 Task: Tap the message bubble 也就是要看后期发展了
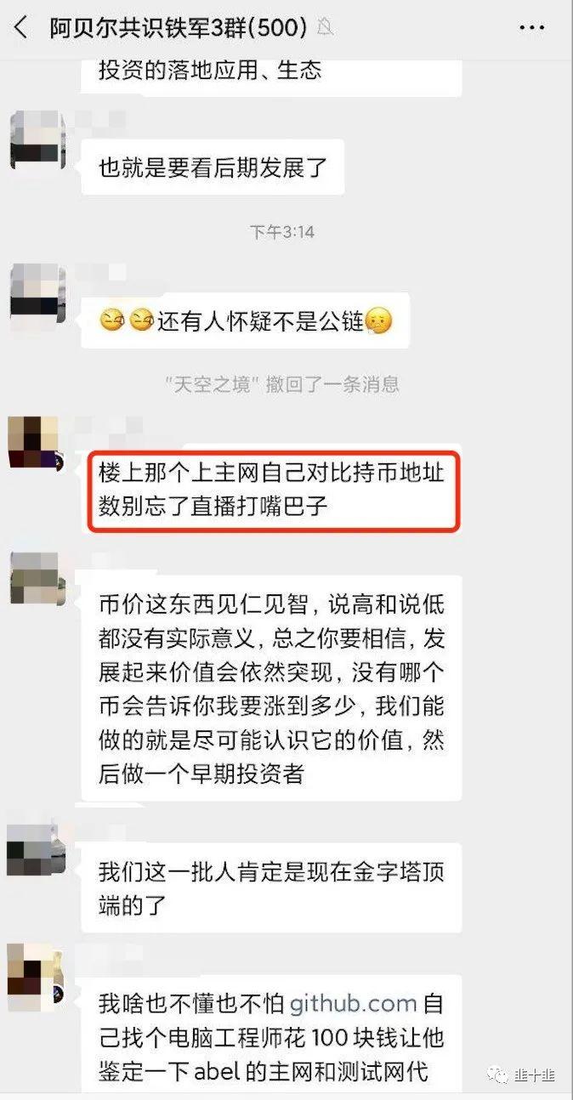[x=213, y=167]
